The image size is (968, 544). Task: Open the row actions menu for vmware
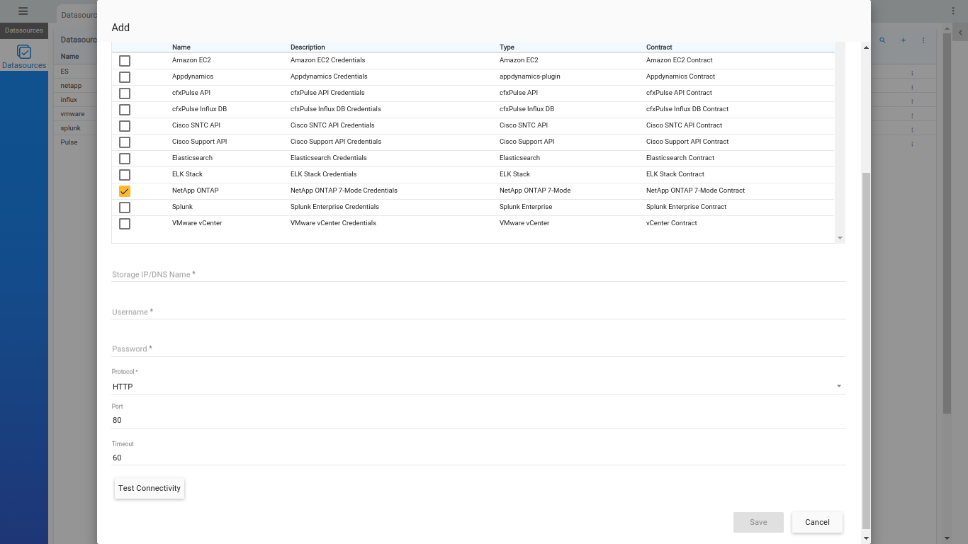912,115
